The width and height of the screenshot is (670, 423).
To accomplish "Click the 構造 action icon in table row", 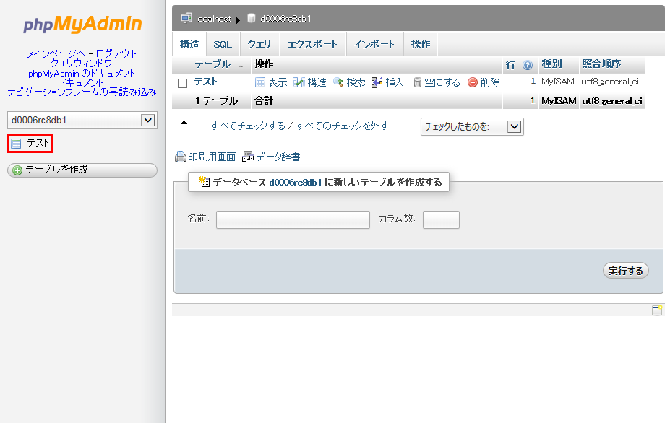I will tap(299, 83).
